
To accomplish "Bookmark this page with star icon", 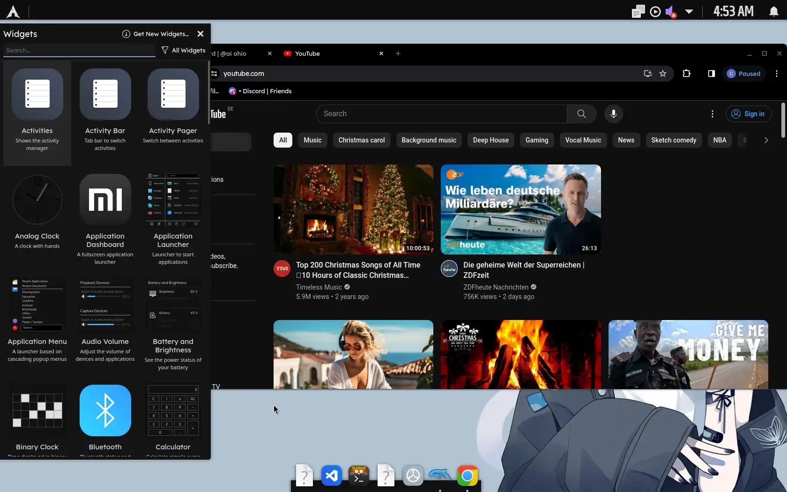I will (x=663, y=74).
